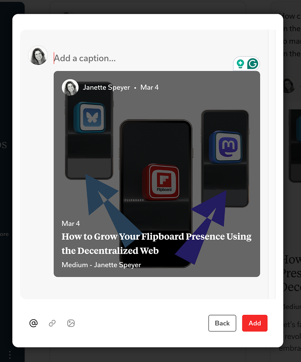Click the Mar 4 date above article title
The width and height of the screenshot is (301, 362).
pyautogui.click(x=71, y=224)
